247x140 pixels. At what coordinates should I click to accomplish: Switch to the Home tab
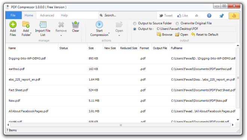pos(29,15)
